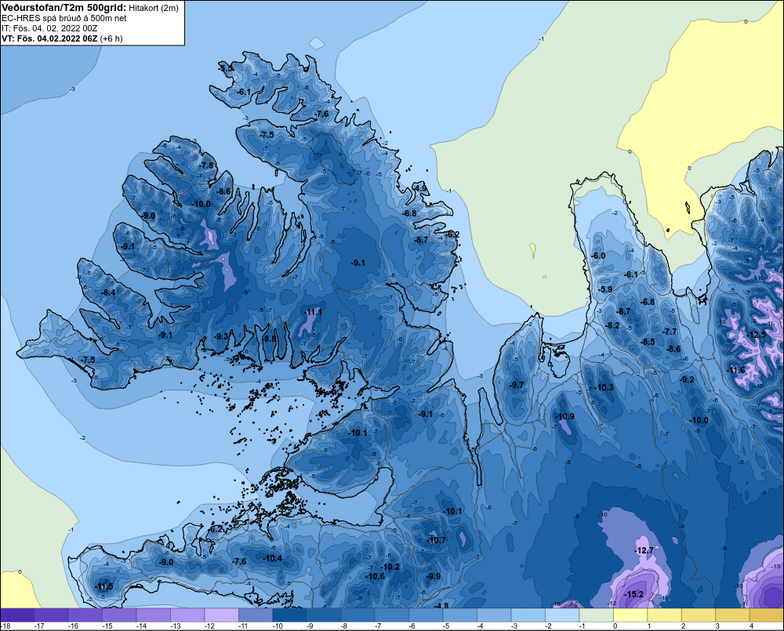Click the '-10.7' temperature label on map

coord(437,541)
